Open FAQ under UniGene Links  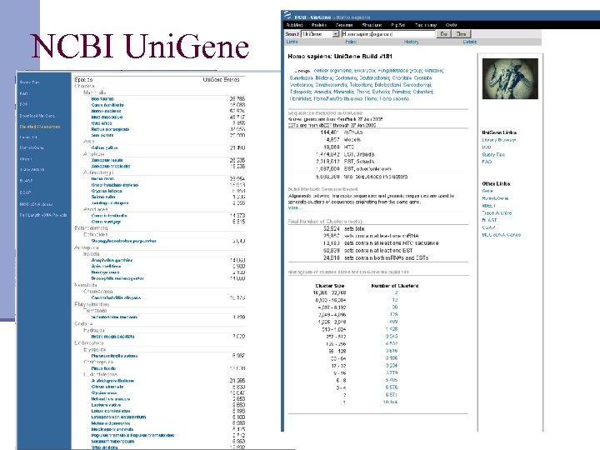click(487, 162)
